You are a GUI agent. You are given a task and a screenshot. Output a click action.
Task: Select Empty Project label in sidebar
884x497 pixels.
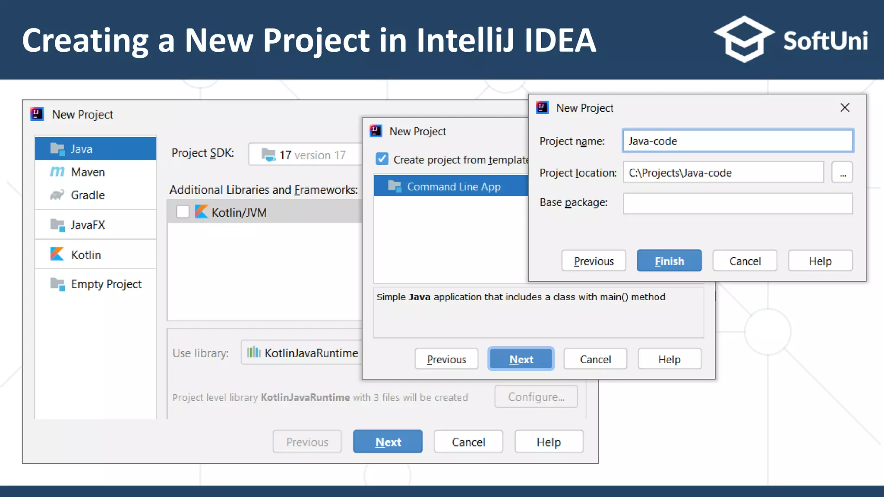[x=106, y=284]
